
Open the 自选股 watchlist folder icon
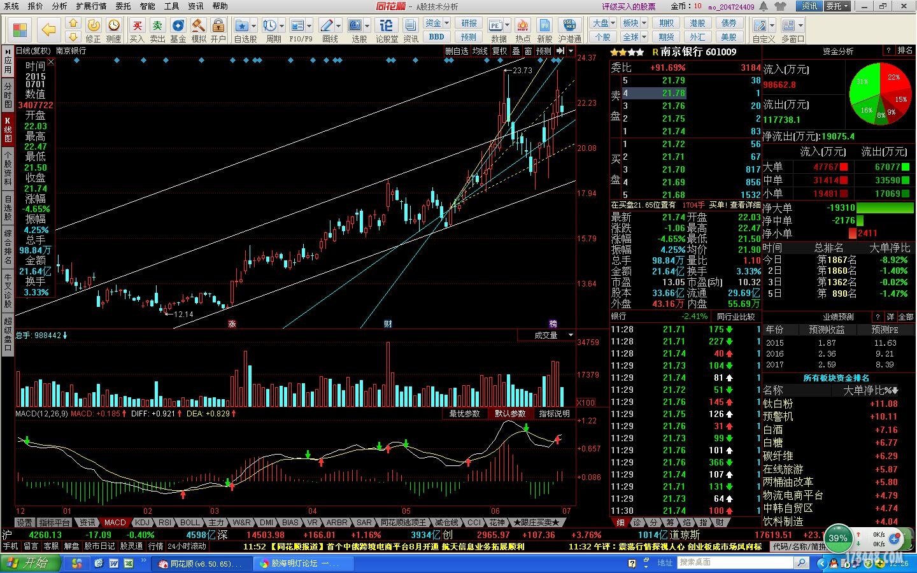click(x=242, y=25)
